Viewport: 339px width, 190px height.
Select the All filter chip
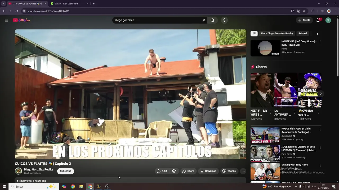click(254, 34)
